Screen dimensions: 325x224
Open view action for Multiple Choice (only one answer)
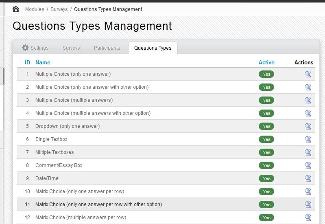(x=308, y=74)
